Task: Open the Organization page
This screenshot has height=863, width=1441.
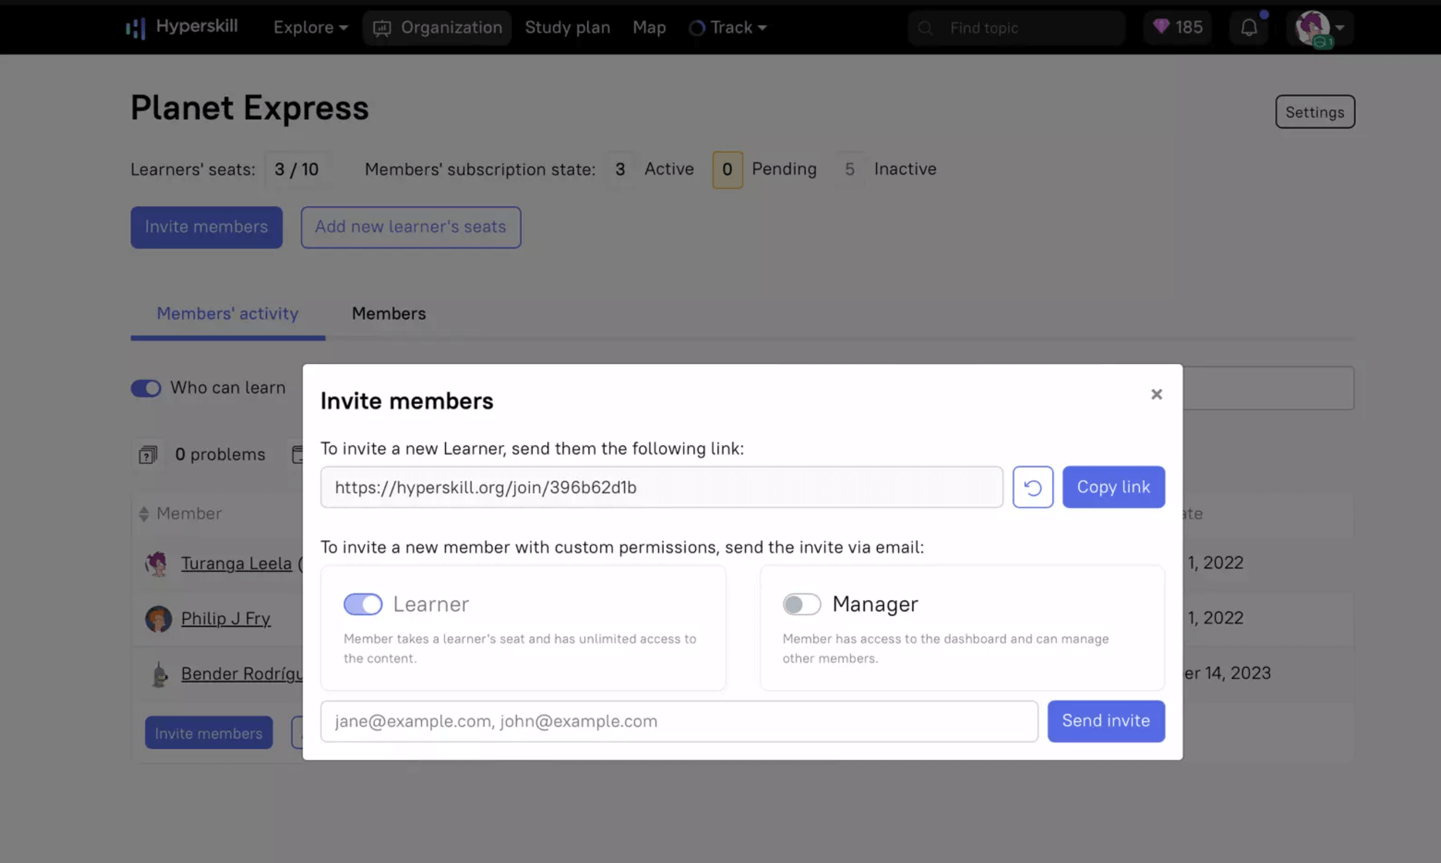Action: coord(437,27)
